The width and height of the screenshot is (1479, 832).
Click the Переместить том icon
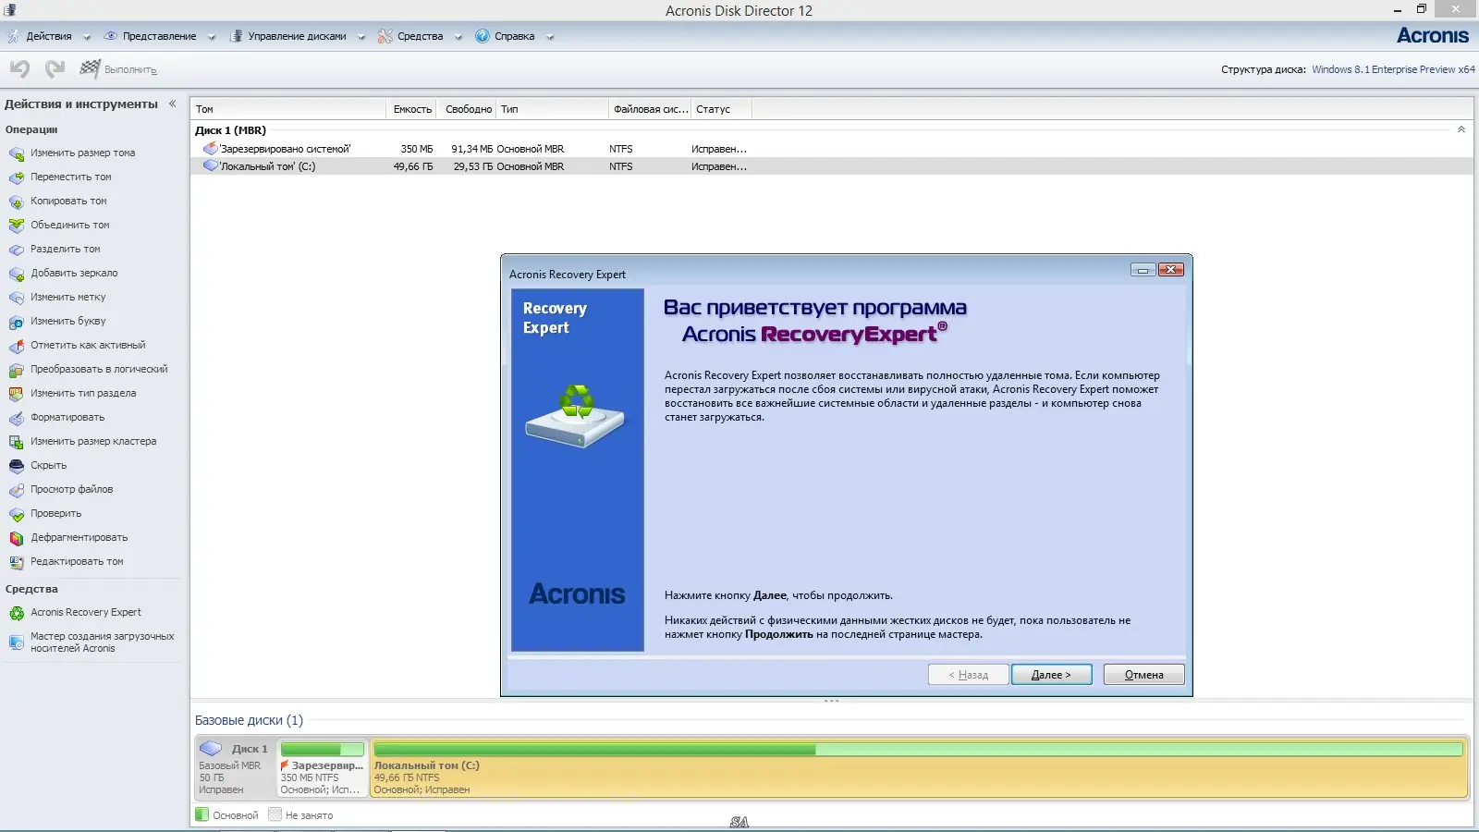17,177
